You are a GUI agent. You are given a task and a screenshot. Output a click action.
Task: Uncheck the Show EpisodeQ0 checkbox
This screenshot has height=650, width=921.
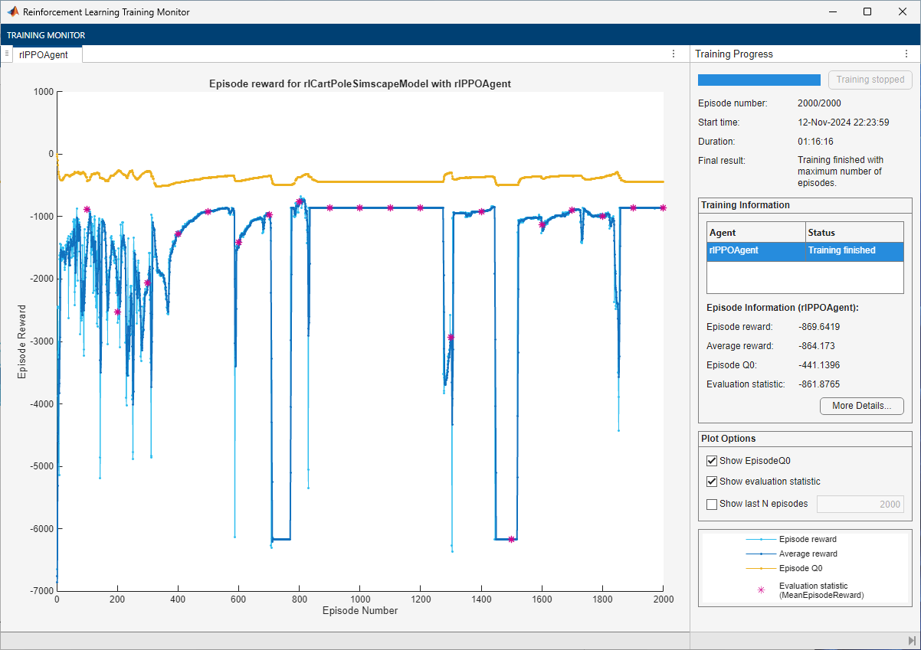pyautogui.click(x=712, y=461)
